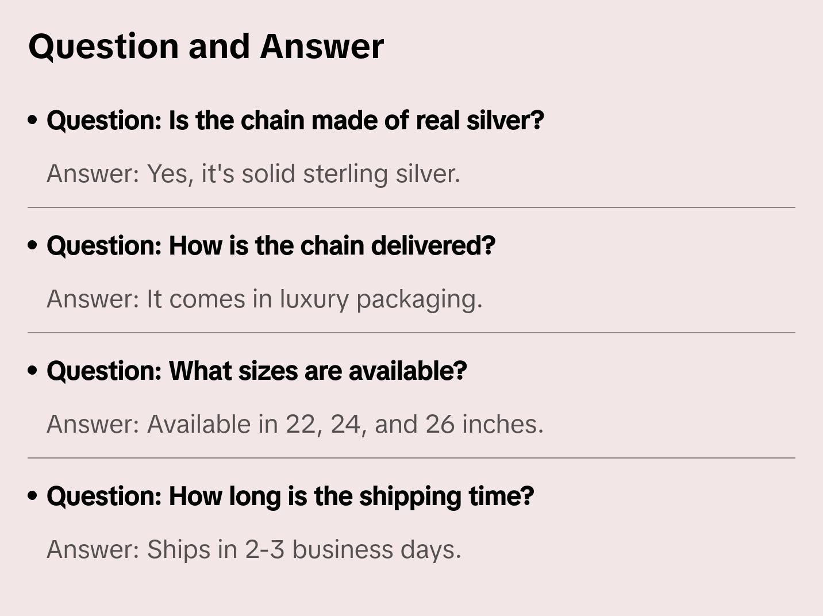Select the shipping time question
This screenshot has height=616, width=823.
[x=290, y=496]
